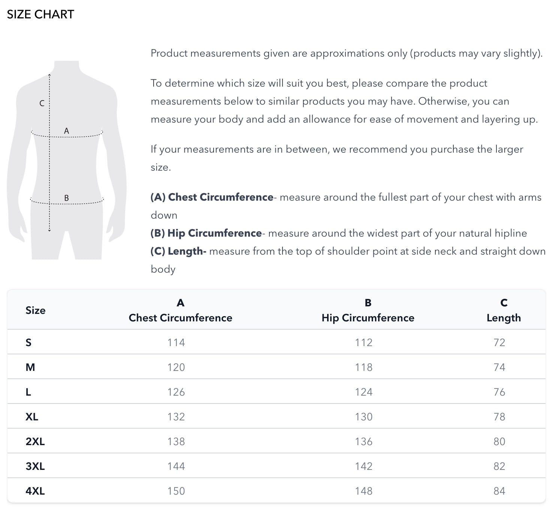
Task: Click label A on the chest line
Action: [66, 131]
